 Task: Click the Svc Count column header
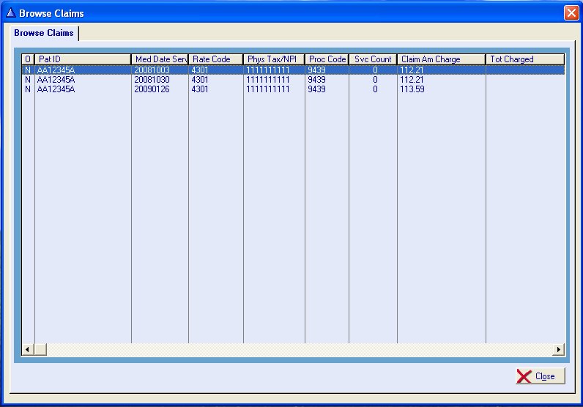point(373,59)
